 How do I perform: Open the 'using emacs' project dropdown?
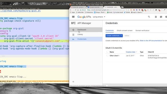99,17
